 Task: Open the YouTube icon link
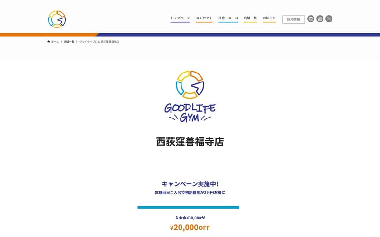click(x=320, y=18)
